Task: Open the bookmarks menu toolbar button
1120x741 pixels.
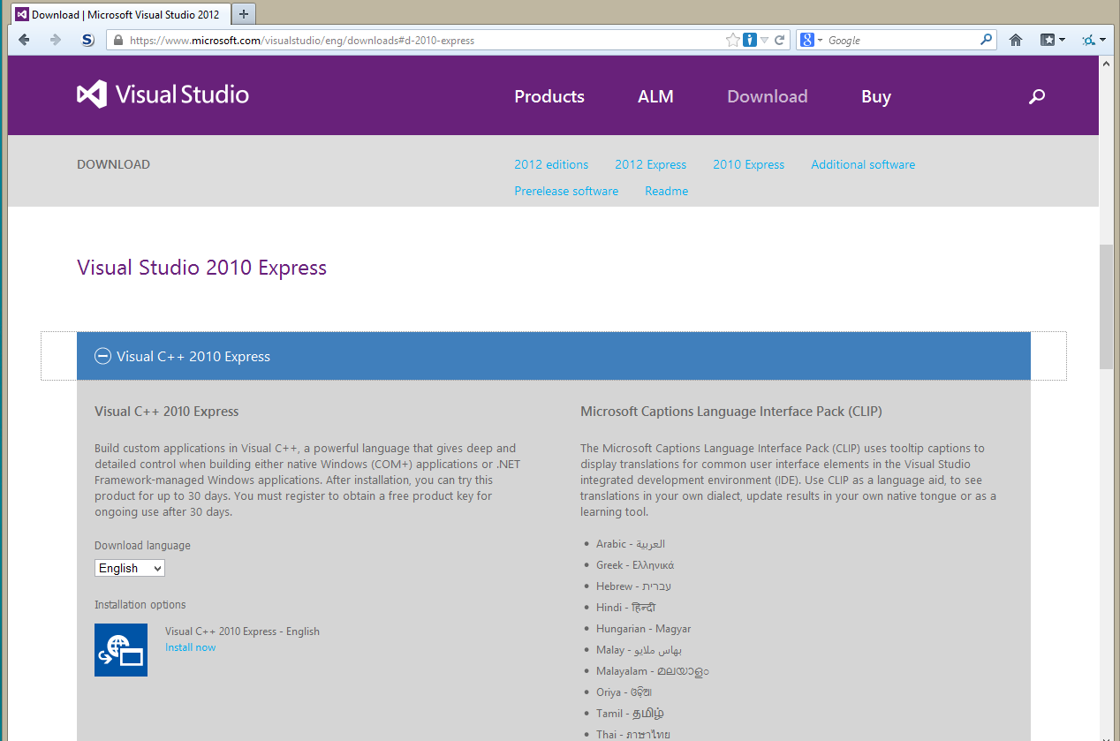Action: (1052, 40)
